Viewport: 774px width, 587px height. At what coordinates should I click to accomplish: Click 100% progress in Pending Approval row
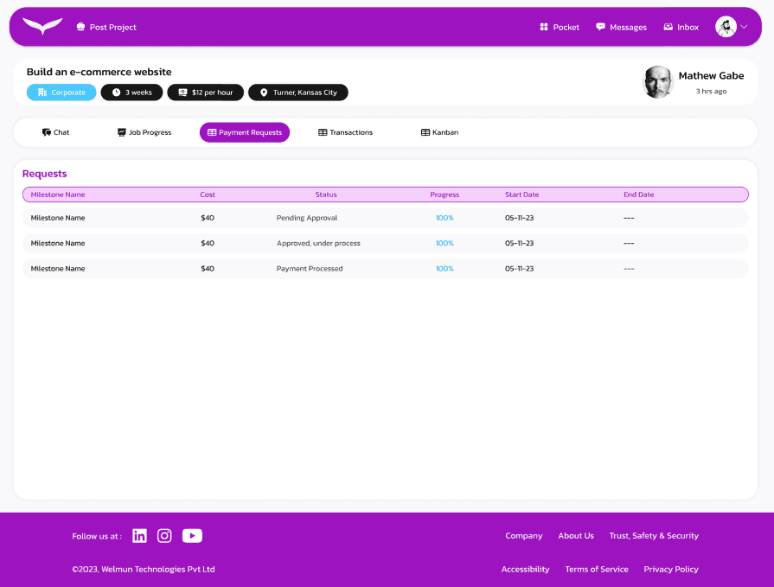click(x=445, y=218)
